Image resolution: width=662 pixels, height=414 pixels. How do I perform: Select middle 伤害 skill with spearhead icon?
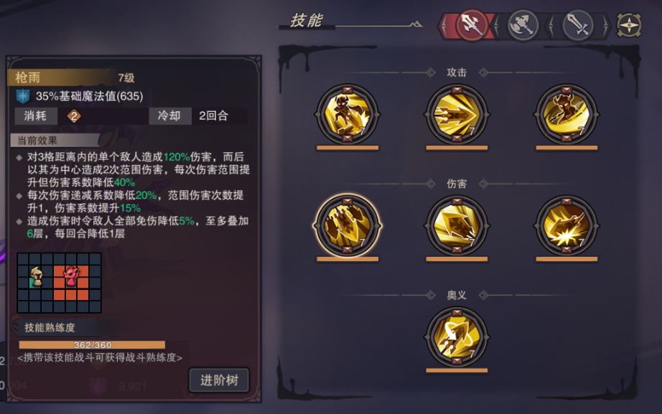tap(457, 225)
